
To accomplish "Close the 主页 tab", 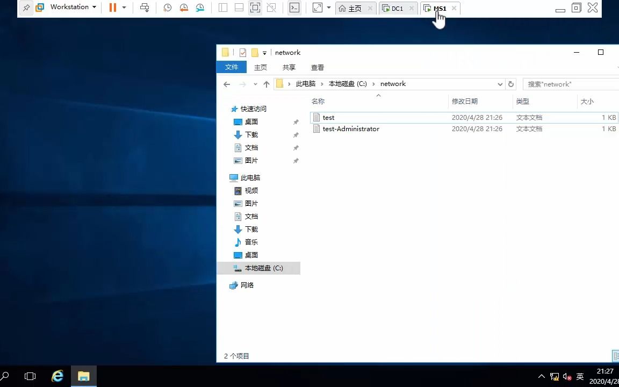I will pos(370,8).
